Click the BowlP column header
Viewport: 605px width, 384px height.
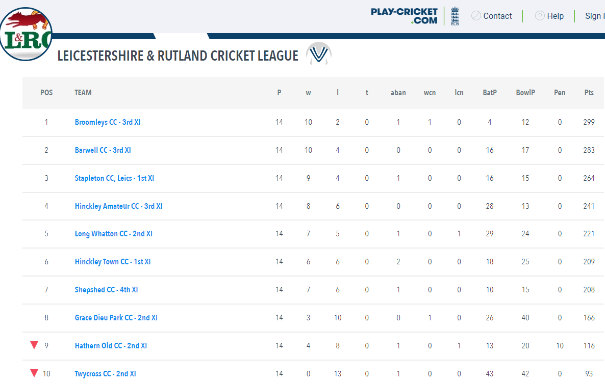[x=525, y=93]
